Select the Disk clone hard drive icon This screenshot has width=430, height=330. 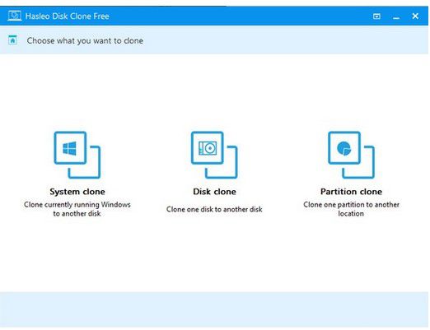coord(214,155)
